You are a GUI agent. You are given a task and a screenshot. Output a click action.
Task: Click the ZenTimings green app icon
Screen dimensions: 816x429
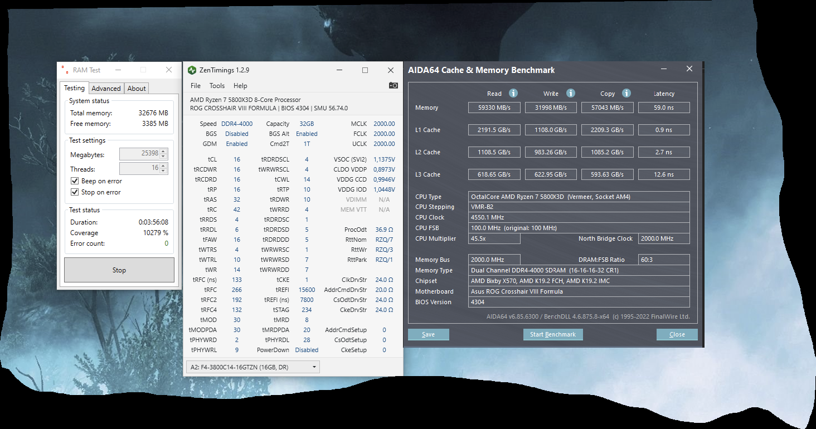(x=192, y=70)
